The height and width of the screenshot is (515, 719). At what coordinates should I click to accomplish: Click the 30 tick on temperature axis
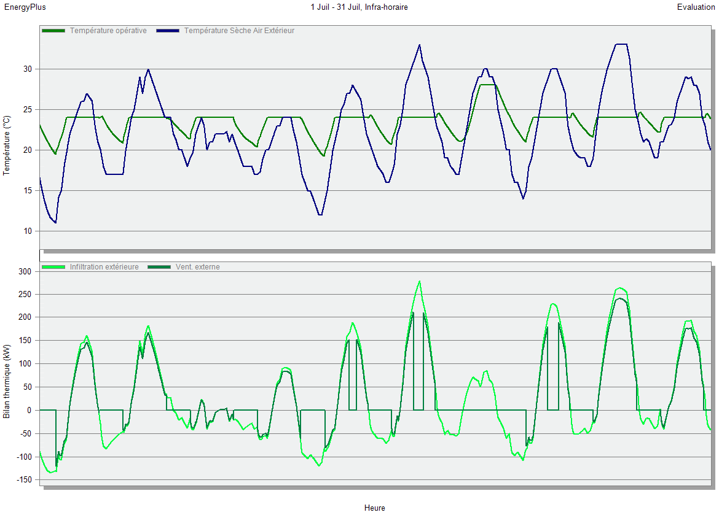click(x=27, y=69)
